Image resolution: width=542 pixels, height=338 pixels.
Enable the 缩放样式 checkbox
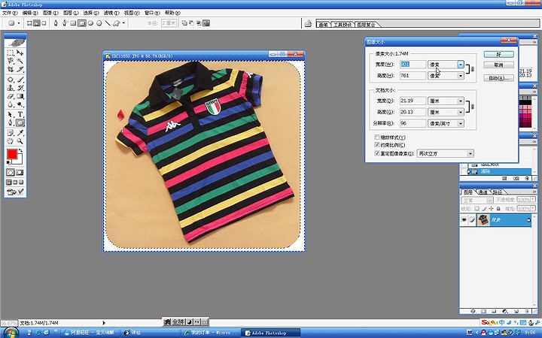pos(377,137)
